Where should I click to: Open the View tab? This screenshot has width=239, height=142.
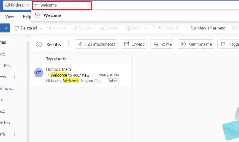tap(10, 17)
